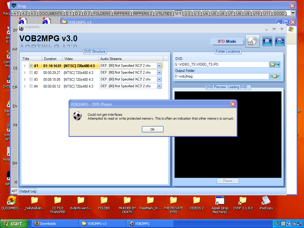Expand title #4 tree row
The image size is (304, 228).
[x=25, y=86]
